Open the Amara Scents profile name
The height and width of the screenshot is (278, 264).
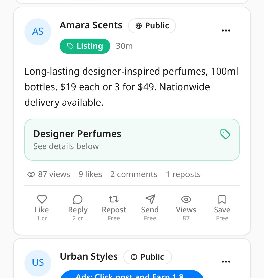[x=91, y=25]
